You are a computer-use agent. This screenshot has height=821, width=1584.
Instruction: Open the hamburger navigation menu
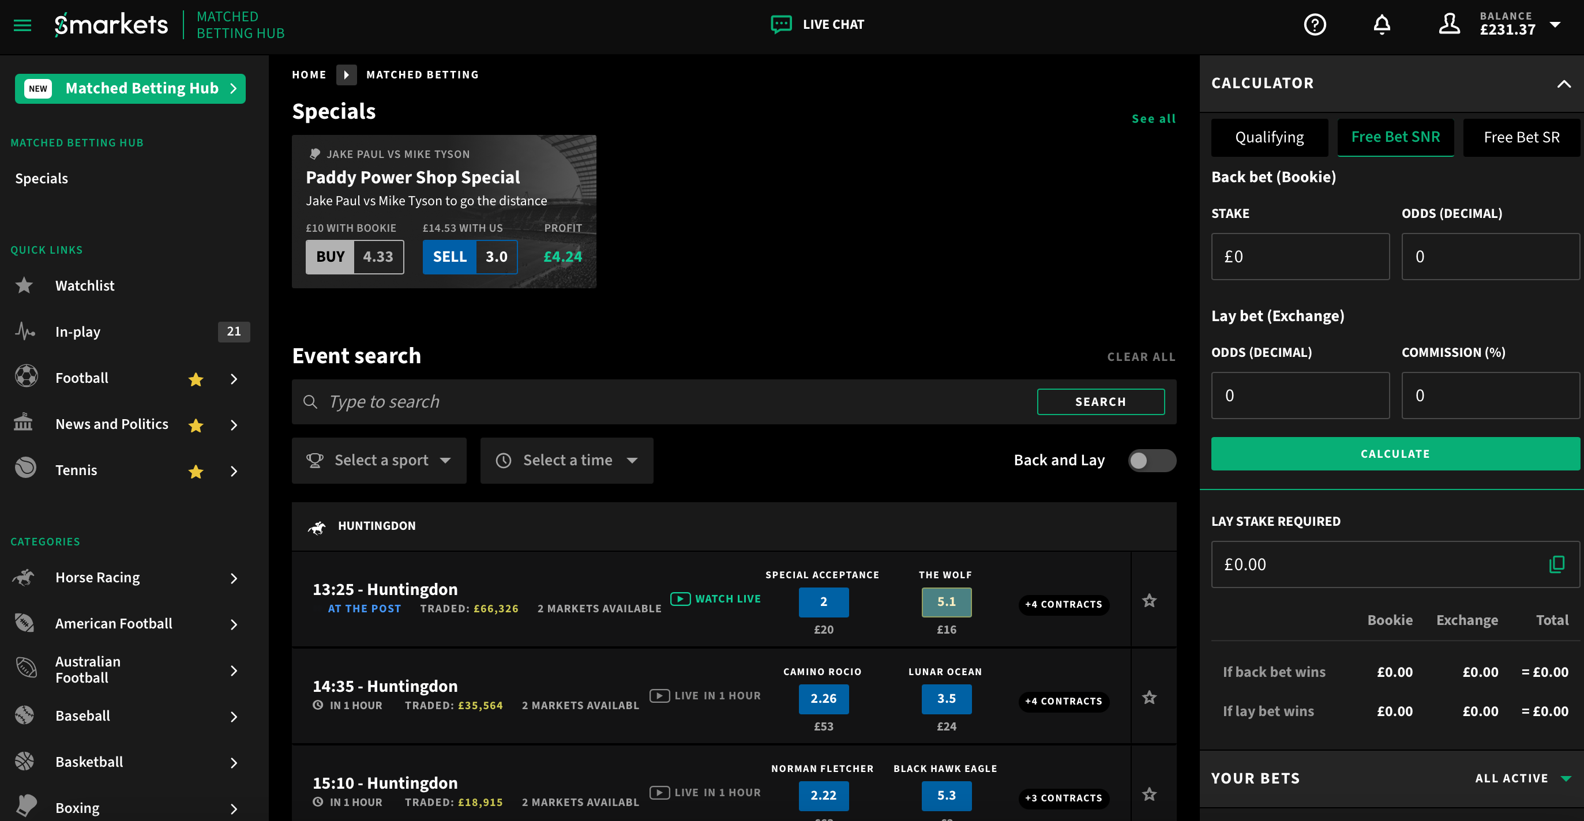22,25
